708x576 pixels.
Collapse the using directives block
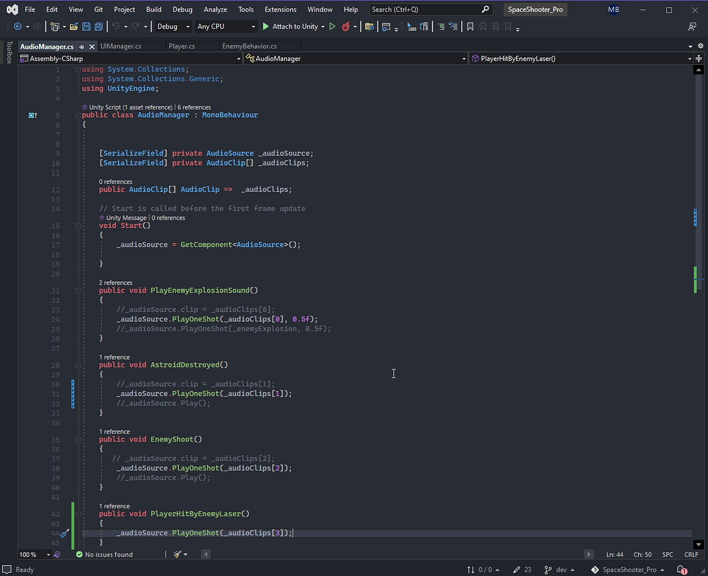pos(78,70)
